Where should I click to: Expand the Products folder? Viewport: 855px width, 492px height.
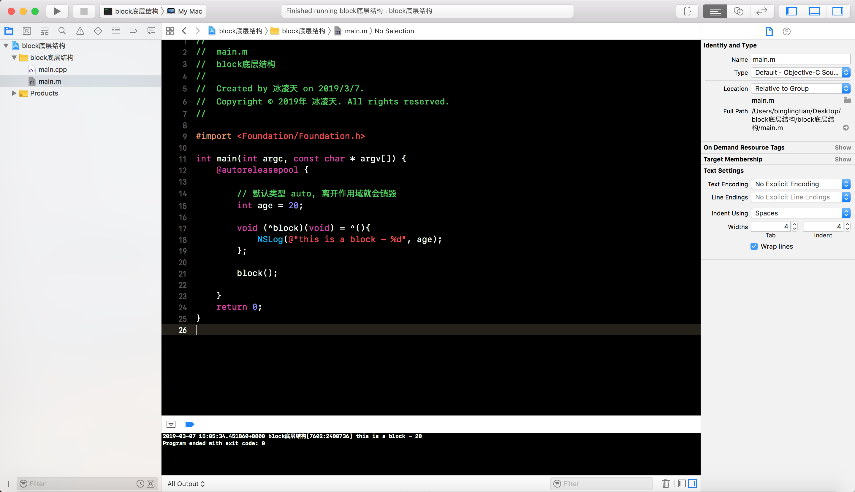pos(14,93)
